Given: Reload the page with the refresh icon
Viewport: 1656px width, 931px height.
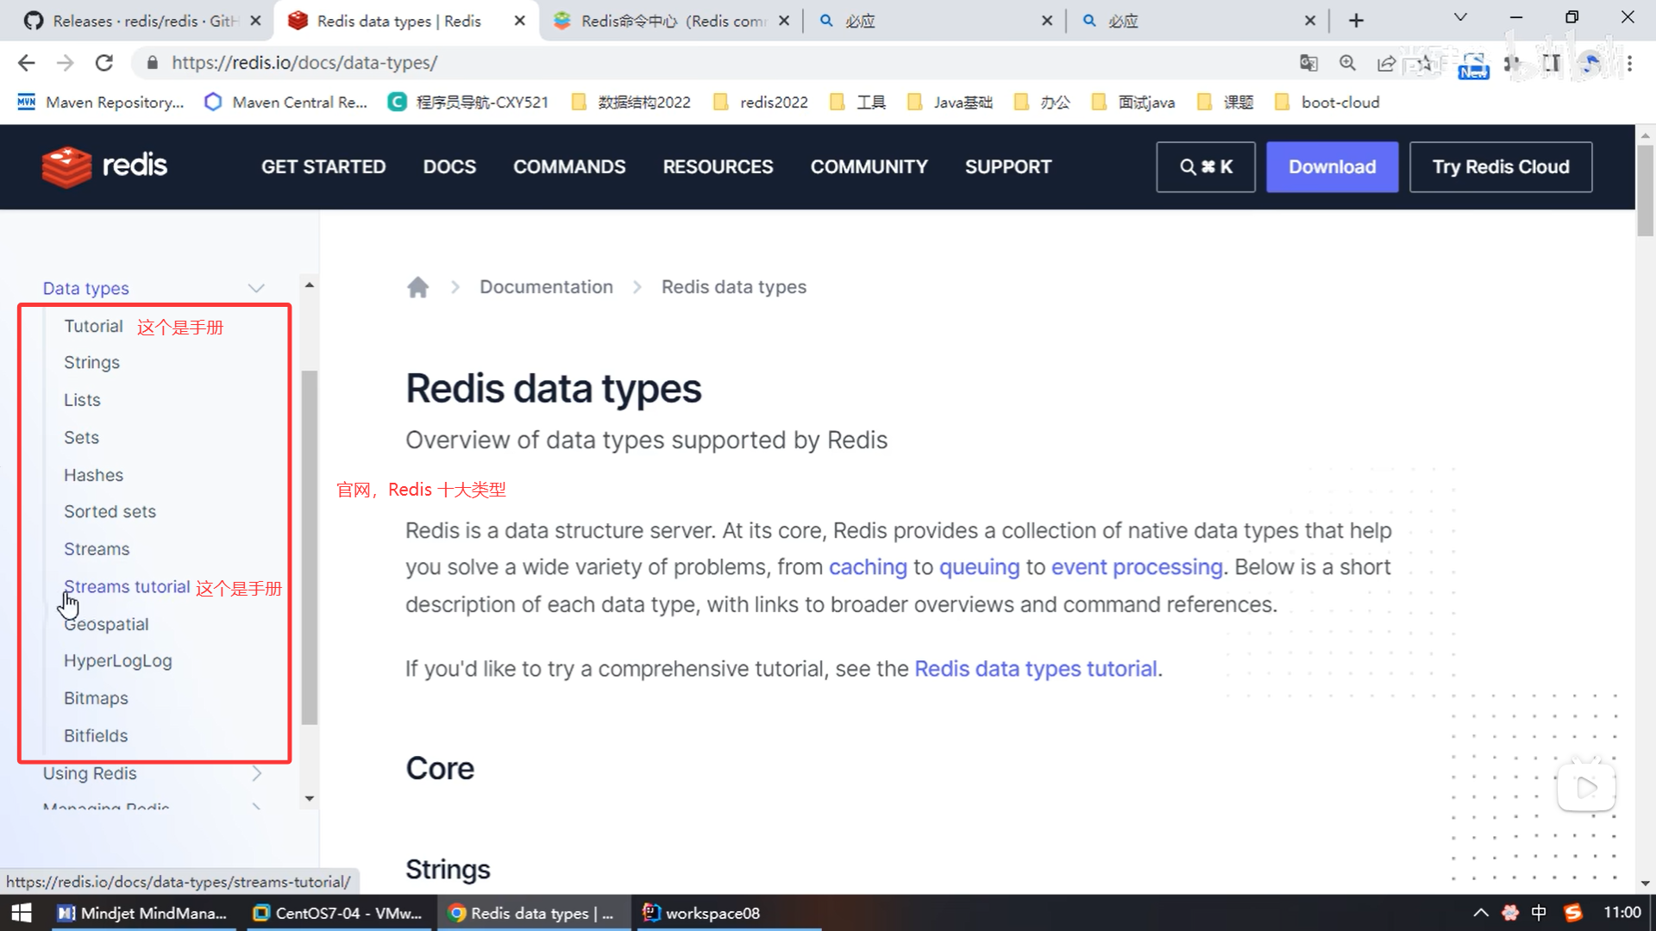Looking at the screenshot, I should pos(104,63).
